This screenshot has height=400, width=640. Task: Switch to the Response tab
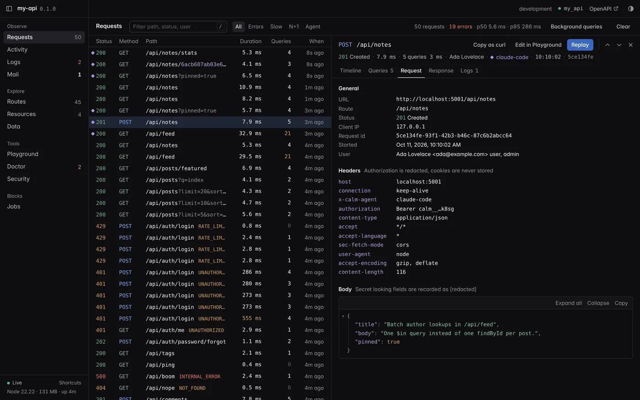(x=441, y=70)
